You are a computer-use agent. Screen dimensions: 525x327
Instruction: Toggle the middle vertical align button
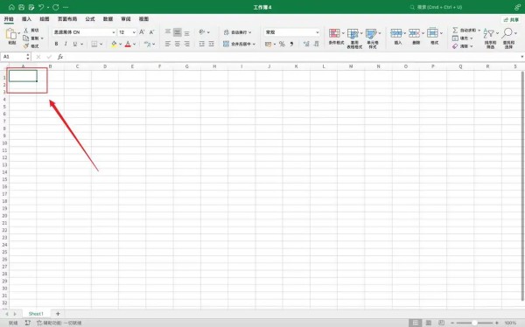coord(178,32)
